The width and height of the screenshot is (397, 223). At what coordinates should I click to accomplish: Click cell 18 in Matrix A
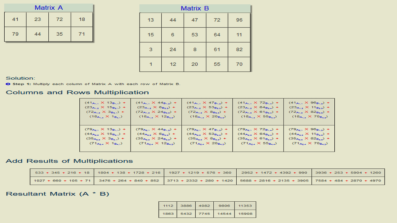point(82,19)
